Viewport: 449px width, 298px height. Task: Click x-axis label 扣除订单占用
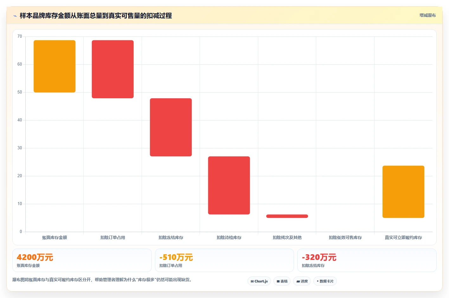[x=113, y=237]
